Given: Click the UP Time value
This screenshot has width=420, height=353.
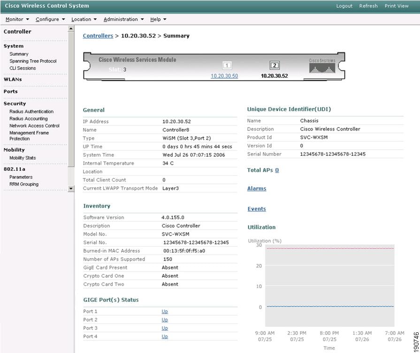Looking at the screenshot, I should (197, 146).
